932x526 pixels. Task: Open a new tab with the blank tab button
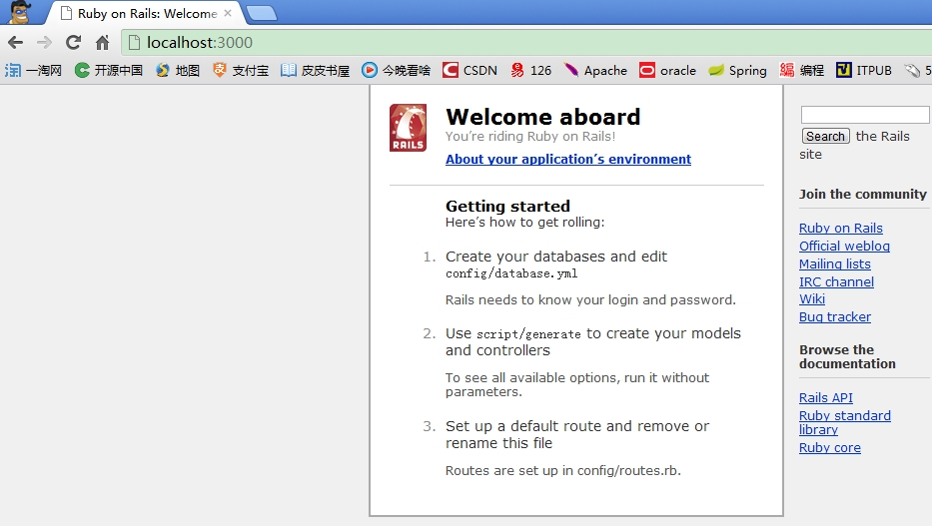[x=262, y=13]
